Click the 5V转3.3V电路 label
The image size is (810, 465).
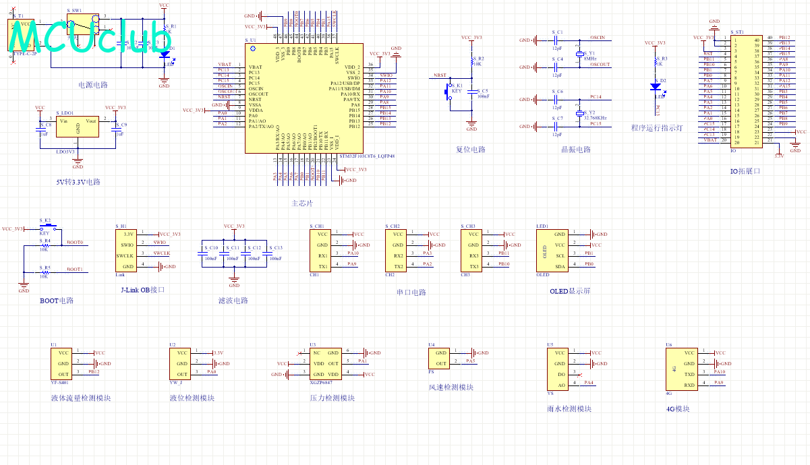[x=78, y=182]
